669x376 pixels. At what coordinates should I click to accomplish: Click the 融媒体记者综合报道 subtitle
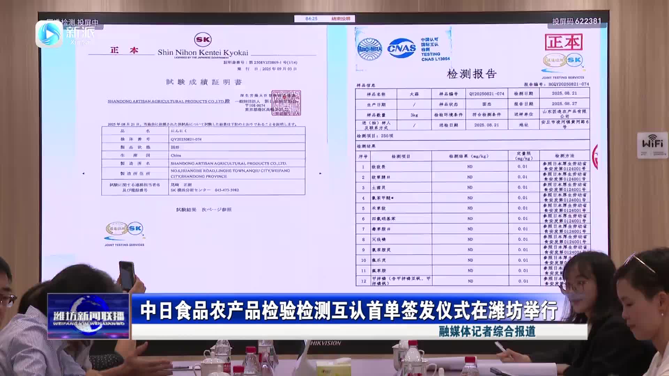tap(487, 331)
